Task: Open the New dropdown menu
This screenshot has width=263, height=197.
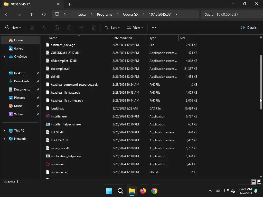Action: [x=13, y=28]
